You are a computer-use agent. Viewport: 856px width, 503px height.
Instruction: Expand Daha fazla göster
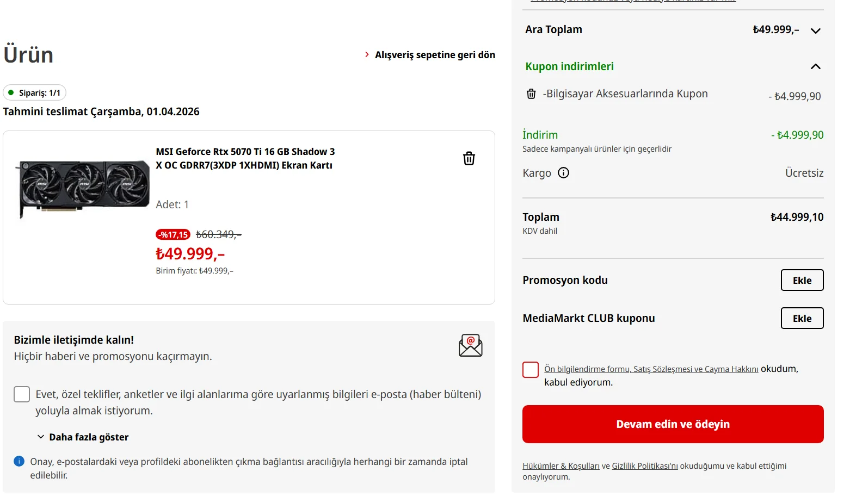[x=83, y=437]
